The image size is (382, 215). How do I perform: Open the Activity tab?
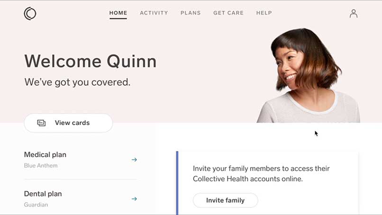click(x=154, y=13)
